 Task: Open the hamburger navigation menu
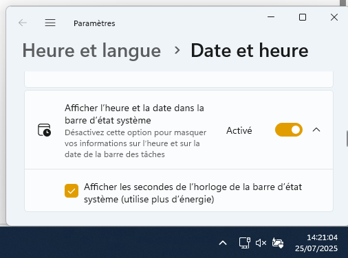50,23
